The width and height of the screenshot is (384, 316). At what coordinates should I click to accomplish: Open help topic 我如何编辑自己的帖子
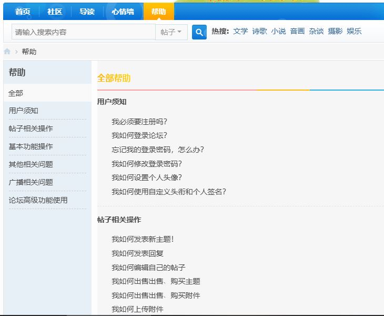(x=149, y=268)
